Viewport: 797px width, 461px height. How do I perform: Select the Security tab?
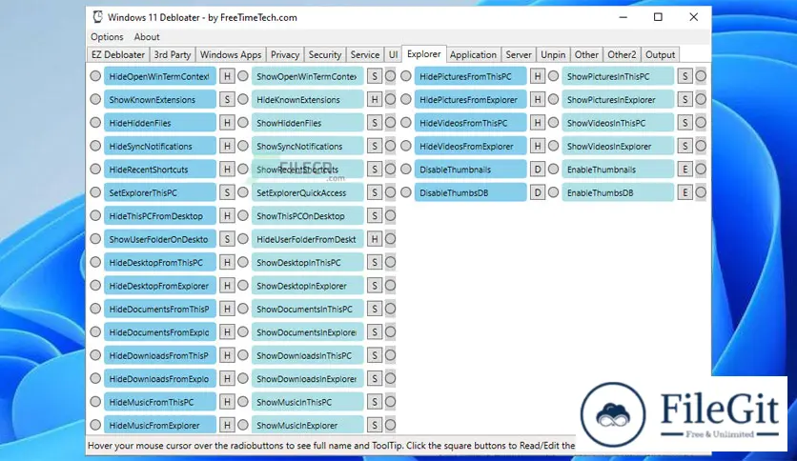[x=325, y=55]
